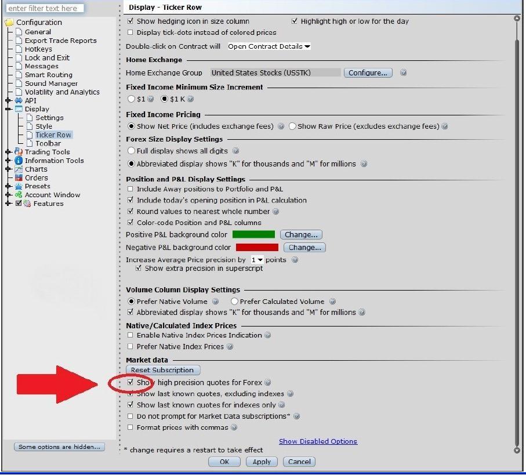
Task: Click info icon after Prefer Native Volume
Action: click(x=216, y=302)
